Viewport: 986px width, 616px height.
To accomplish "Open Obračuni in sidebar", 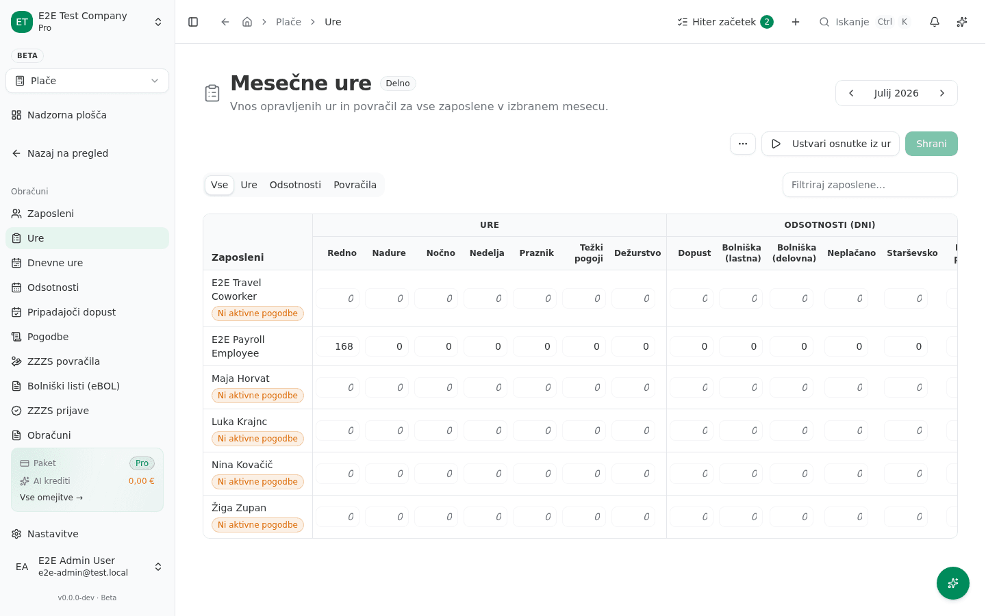I will (87, 435).
